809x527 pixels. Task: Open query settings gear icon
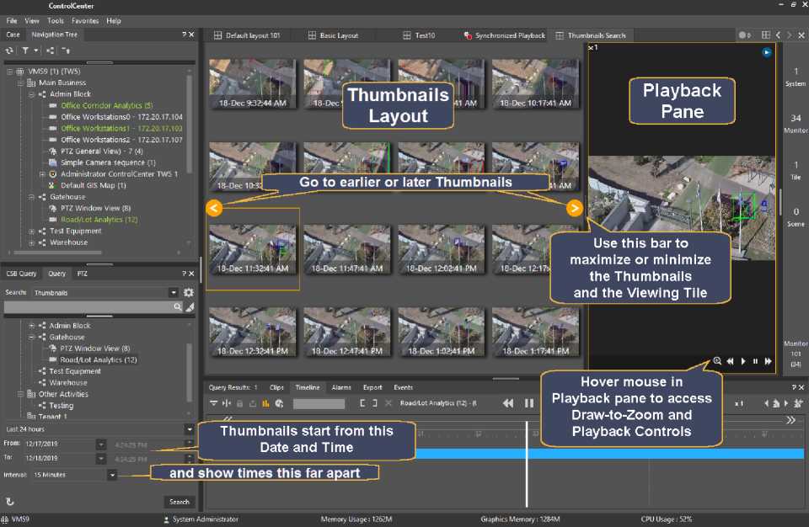pyautogui.click(x=189, y=292)
